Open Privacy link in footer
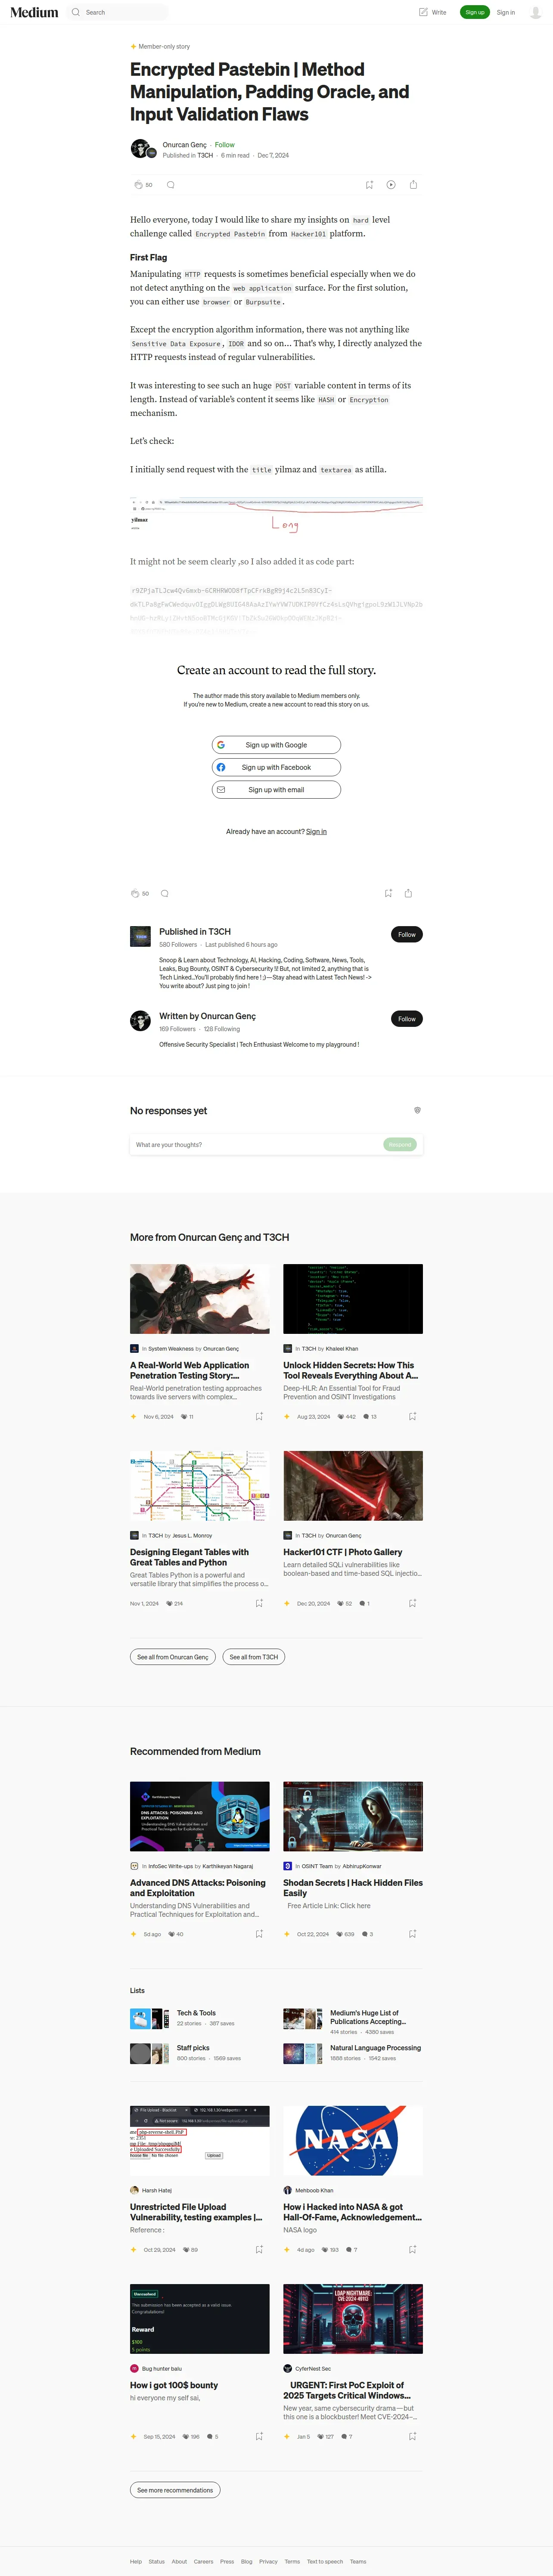553x2576 pixels. point(268,2562)
